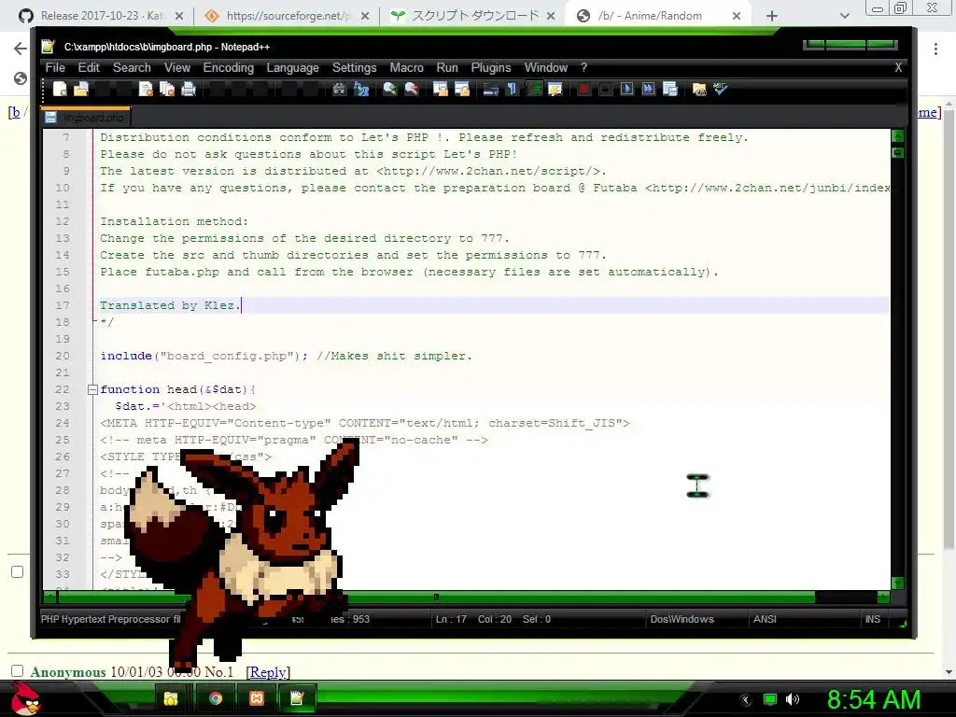Open the User Defined Language dialog icon

(555, 89)
